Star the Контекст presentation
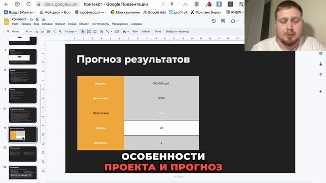The height and width of the screenshot is (183, 326). 32,19
